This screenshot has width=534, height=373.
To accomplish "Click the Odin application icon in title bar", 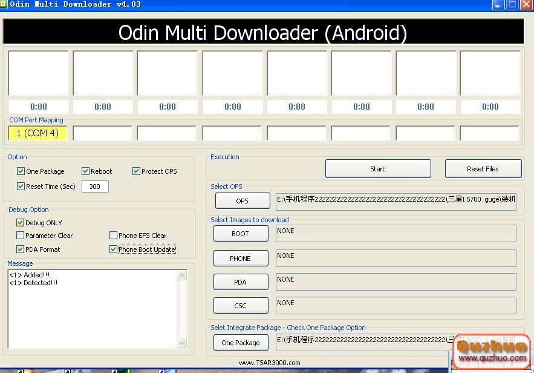I will [3, 4].
